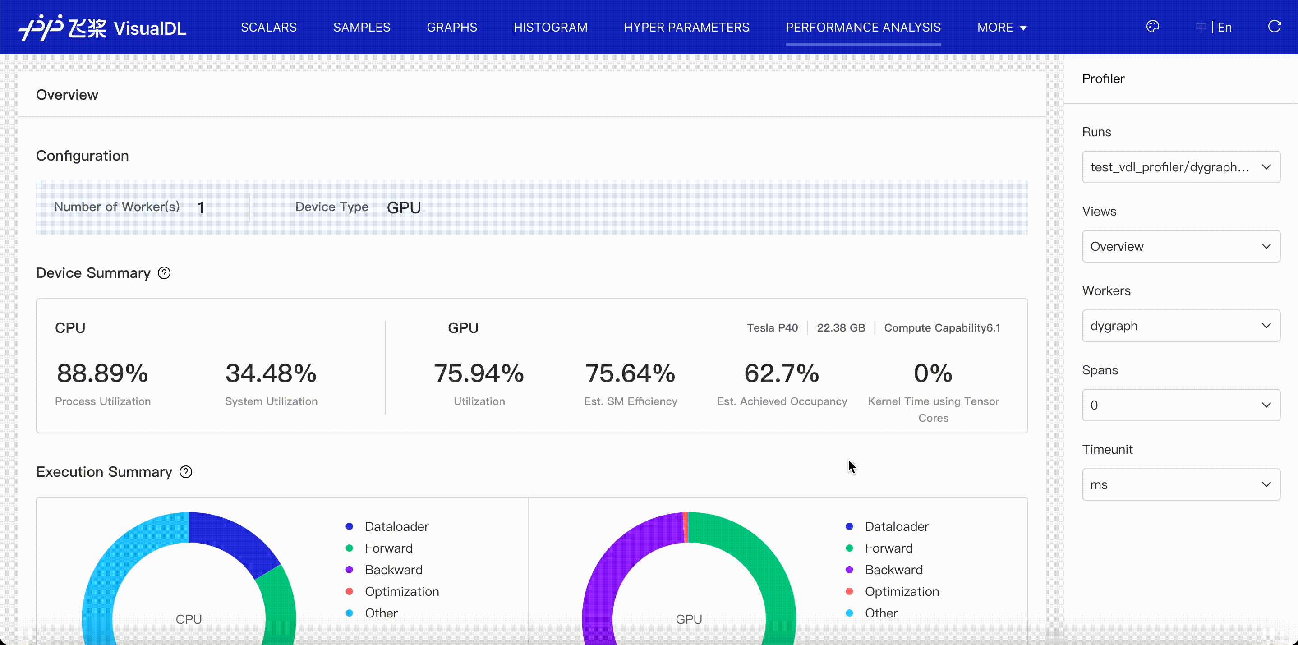Click Device Summary help question icon
This screenshot has height=645, width=1298.
pyautogui.click(x=164, y=273)
